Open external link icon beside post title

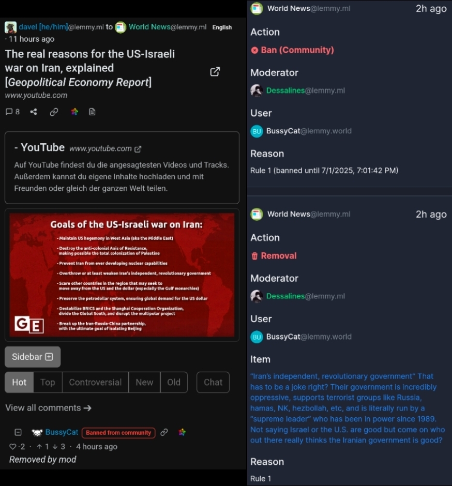pos(215,71)
